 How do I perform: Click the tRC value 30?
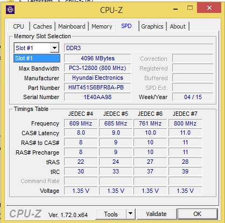(x=81, y=171)
